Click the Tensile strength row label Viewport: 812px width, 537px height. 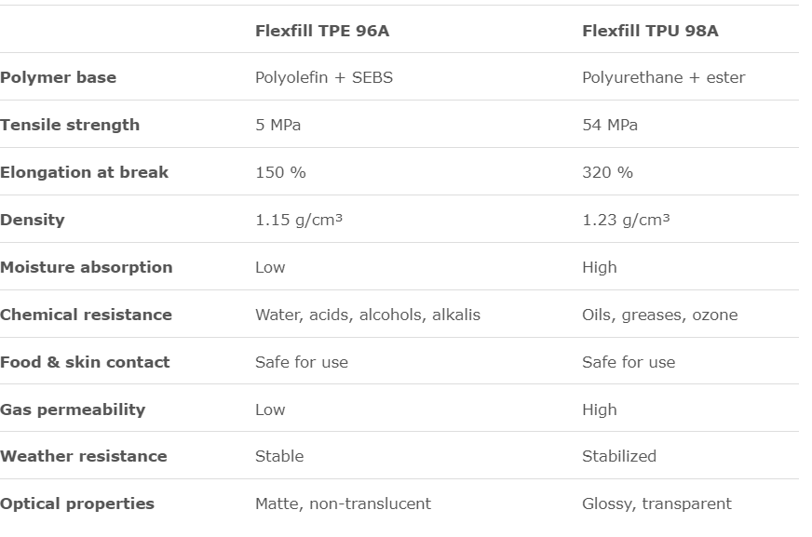click(x=70, y=125)
